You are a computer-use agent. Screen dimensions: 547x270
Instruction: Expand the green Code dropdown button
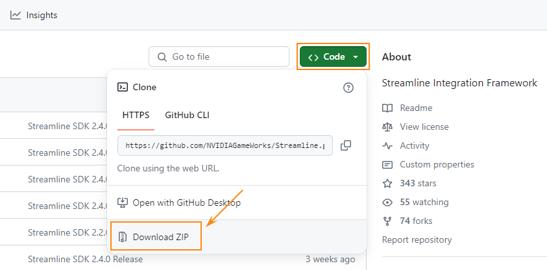coord(334,57)
